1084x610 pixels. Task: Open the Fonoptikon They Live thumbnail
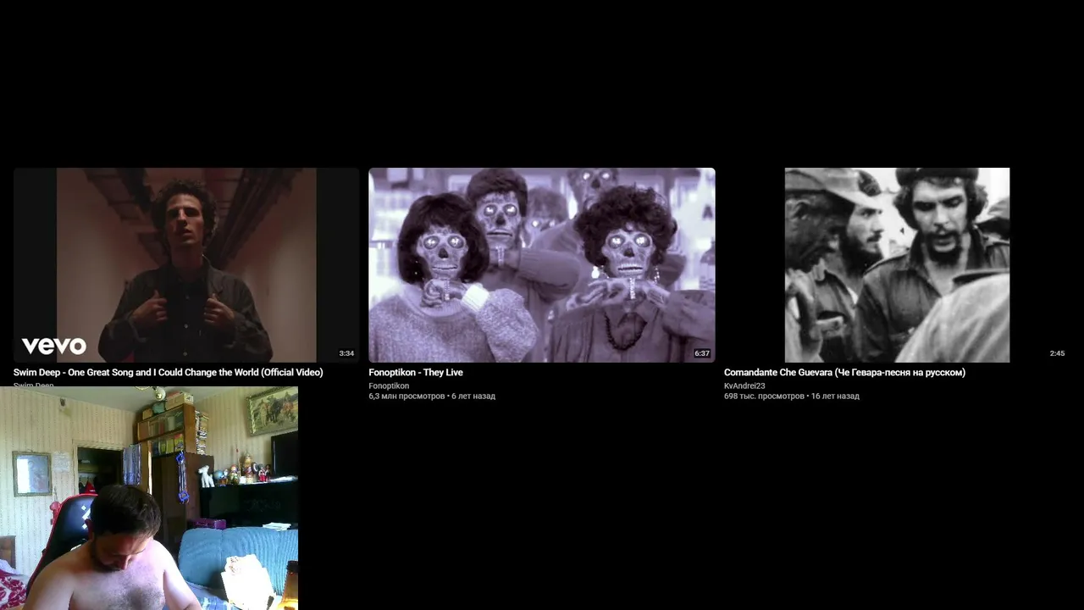point(542,265)
